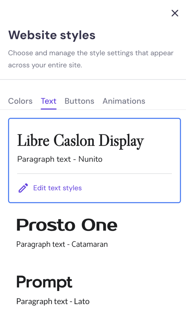This screenshot has width=186, height=321.
Task: Choose the Prosto One font pairing
Action: (x=67, y=225)
